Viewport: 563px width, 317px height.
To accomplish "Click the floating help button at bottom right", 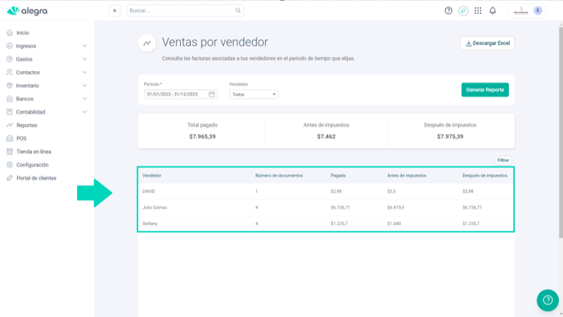I will click(547, 300).
